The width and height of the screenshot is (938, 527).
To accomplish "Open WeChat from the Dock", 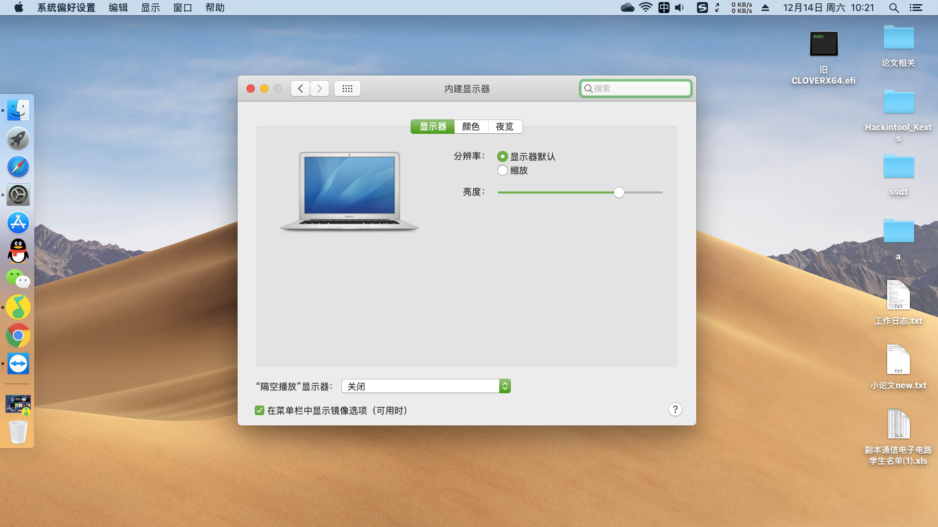I will 18,279.
